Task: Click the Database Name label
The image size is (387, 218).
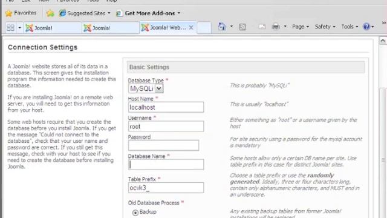Action: click(146, 156)
